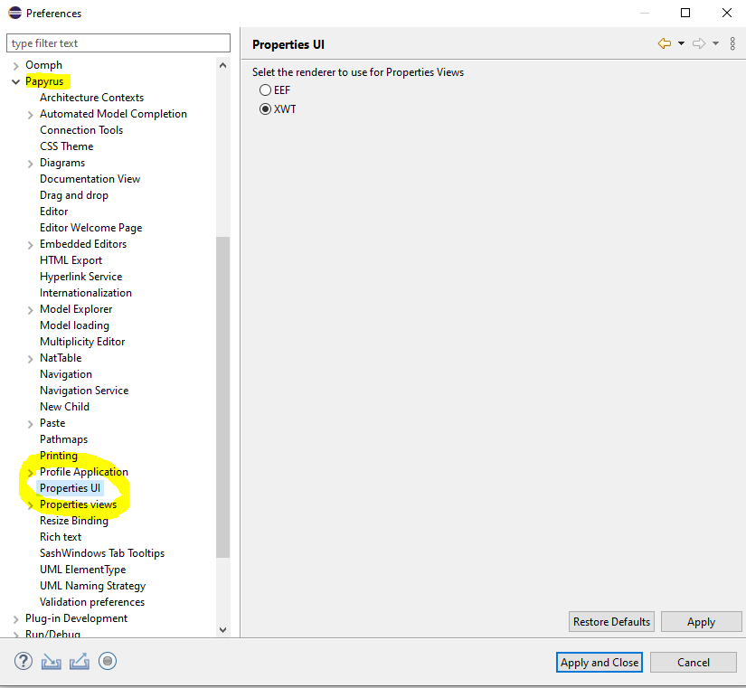This screenshot has width=746, height=688.
Task: Select Hyperlink Service entry
Action: pos(80,277)
